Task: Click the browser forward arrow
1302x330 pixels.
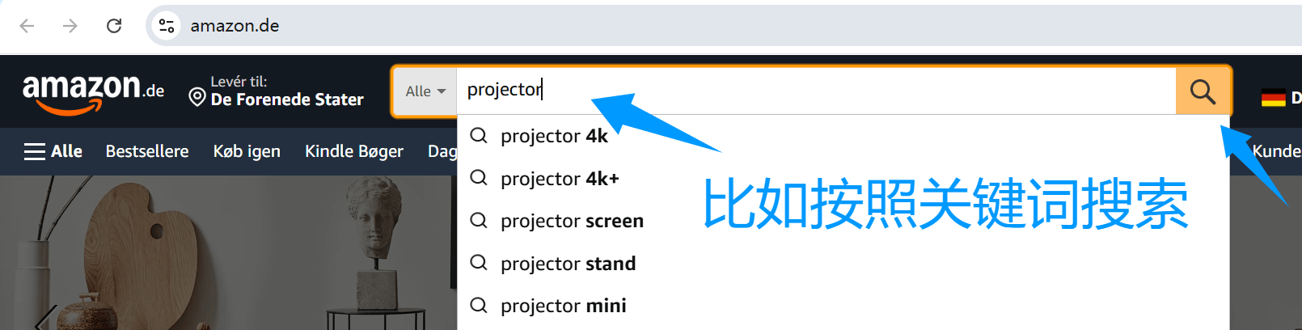Action: (x=70, y=26)
